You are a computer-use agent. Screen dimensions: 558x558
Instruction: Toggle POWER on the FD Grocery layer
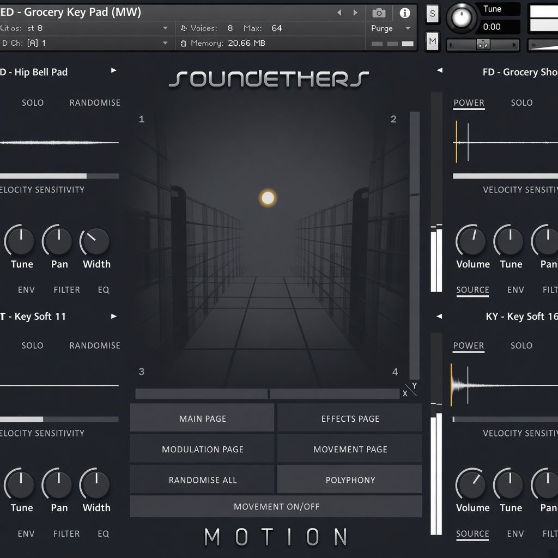469,102
